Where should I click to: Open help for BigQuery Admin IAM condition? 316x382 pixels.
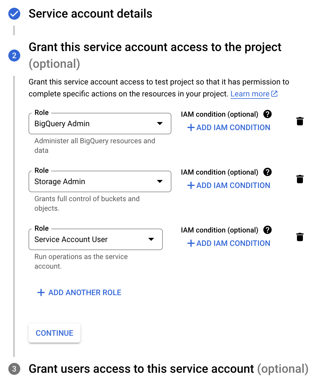point(267,114)
